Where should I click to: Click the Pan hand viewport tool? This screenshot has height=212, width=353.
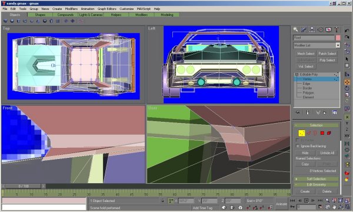(334, 207)
